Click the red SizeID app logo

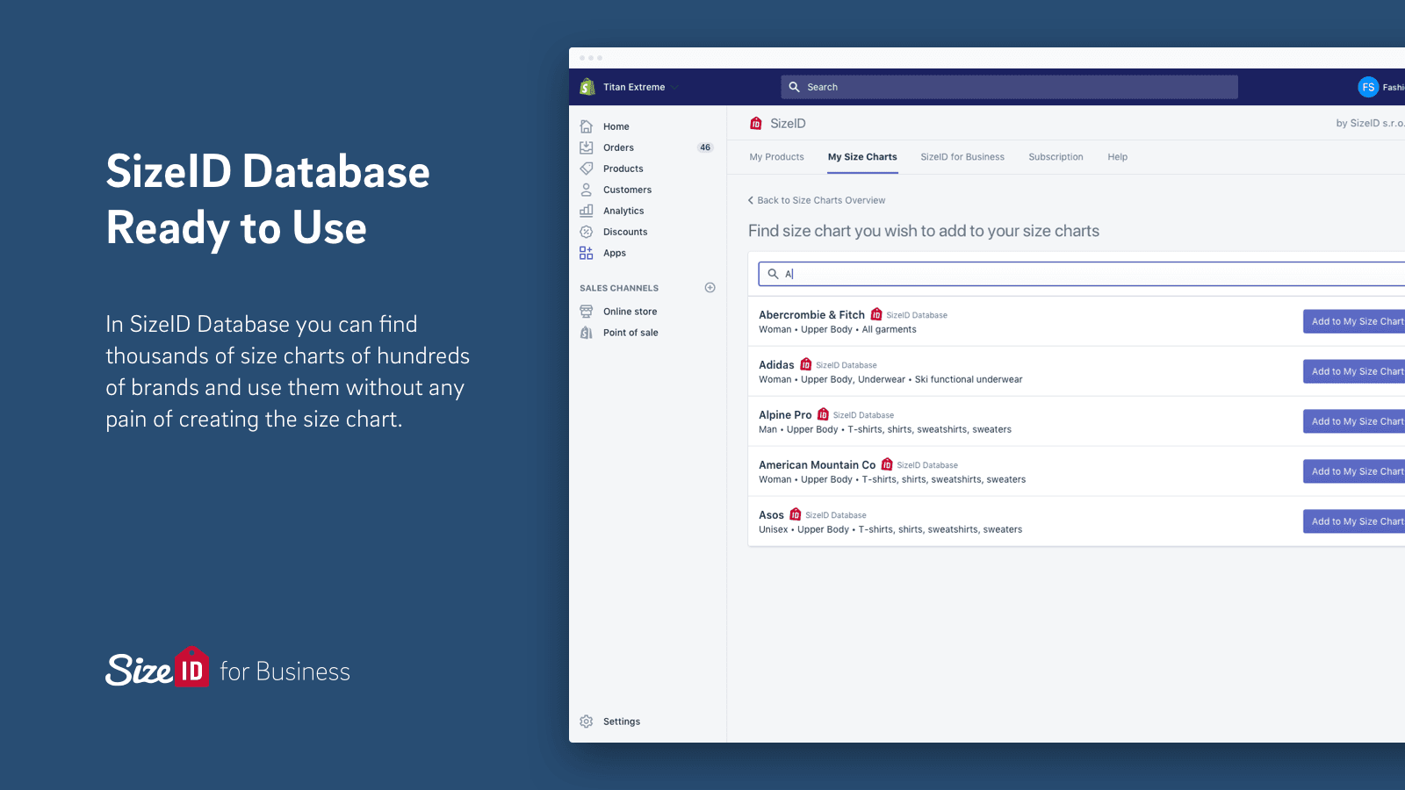click(x=755, y=123)
